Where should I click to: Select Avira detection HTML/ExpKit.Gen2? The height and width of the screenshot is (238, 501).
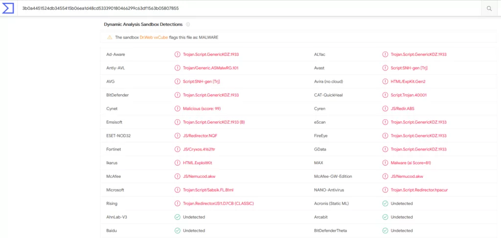click(x=408, y=81)
